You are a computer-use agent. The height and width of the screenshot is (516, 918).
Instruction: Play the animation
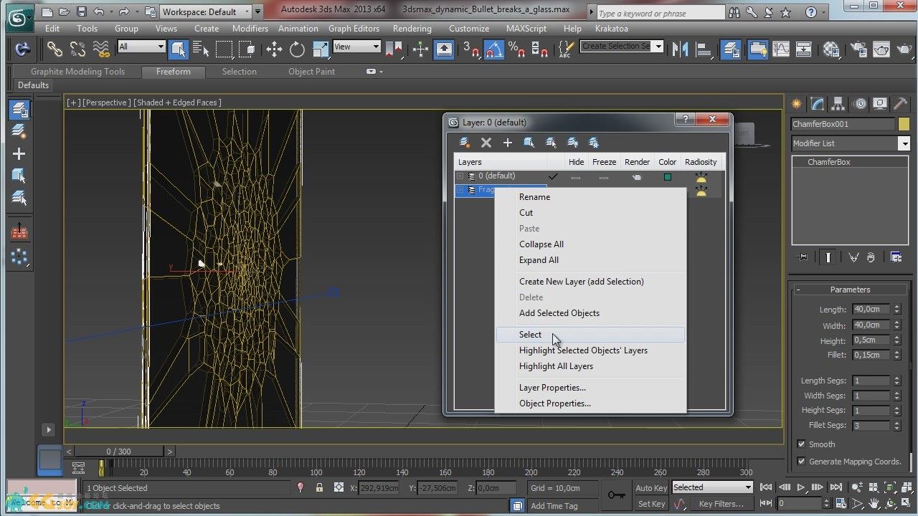point(801,487)
